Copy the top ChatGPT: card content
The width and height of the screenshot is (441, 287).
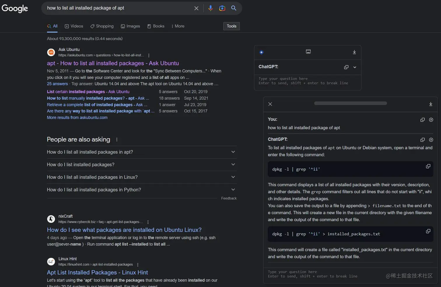click(x=346, y=67)
